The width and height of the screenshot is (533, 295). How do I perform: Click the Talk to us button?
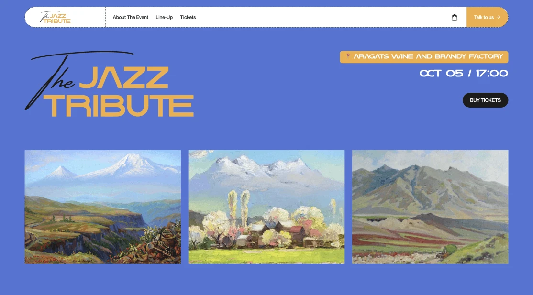click(x=487, y=17)
